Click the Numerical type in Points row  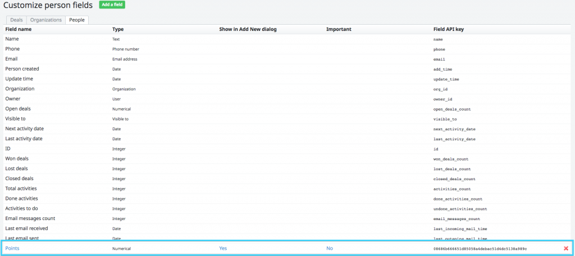121,248
